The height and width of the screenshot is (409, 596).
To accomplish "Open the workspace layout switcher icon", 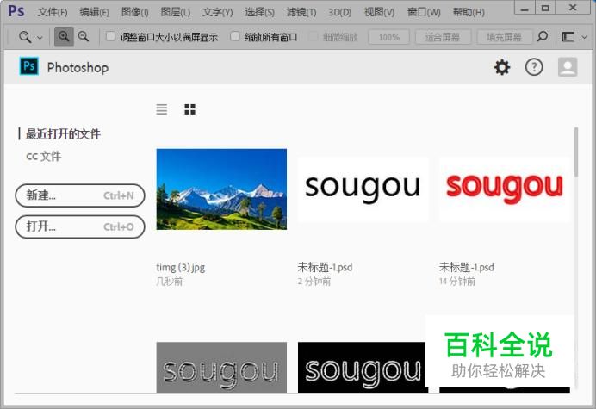I will (568, 37).
